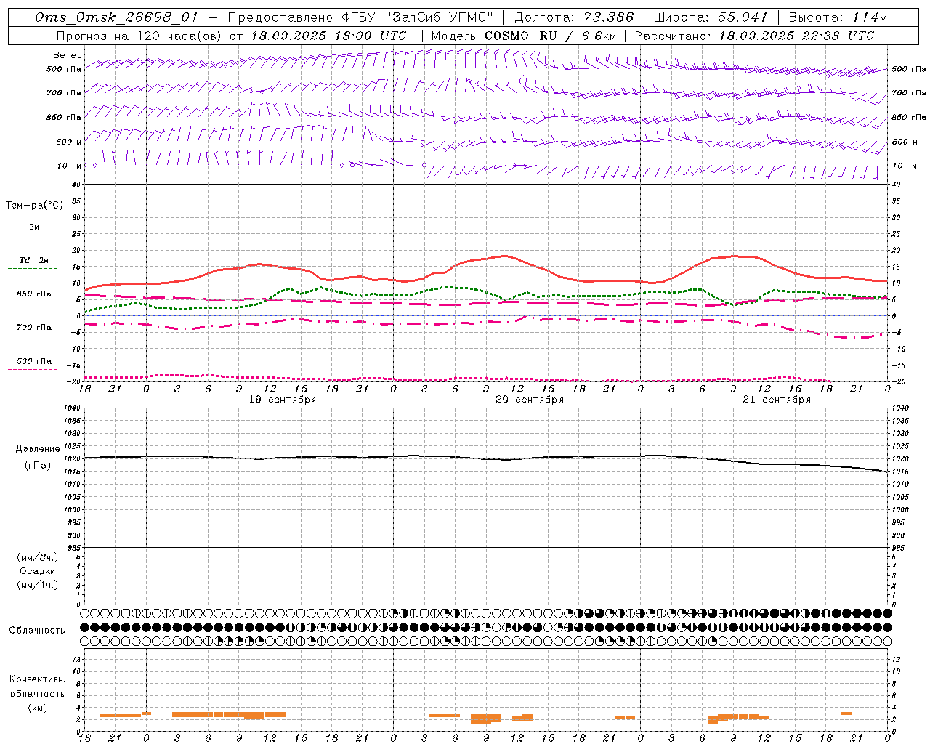Select the Высота: 114м label

pos(837,17)
